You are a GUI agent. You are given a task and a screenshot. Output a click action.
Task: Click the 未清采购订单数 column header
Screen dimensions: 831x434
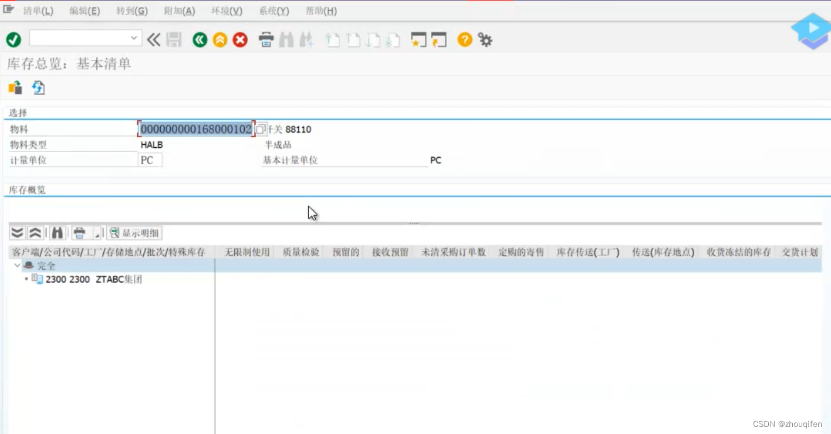[x=454, y=252]
